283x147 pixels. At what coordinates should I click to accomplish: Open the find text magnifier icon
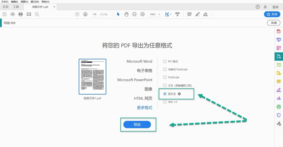(x=37, y=14)
